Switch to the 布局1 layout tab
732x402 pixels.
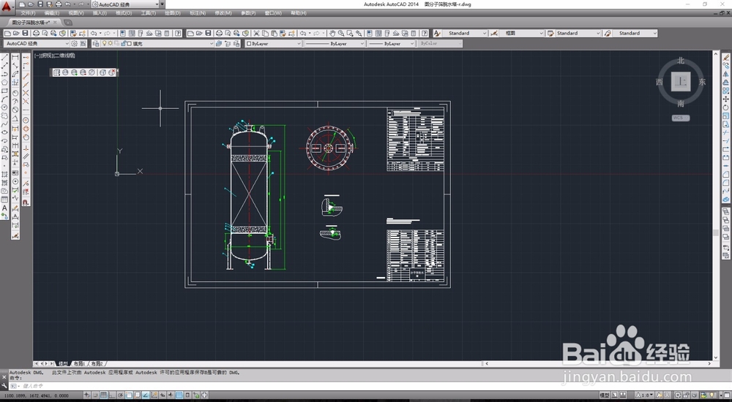click(x=79, y=363)
